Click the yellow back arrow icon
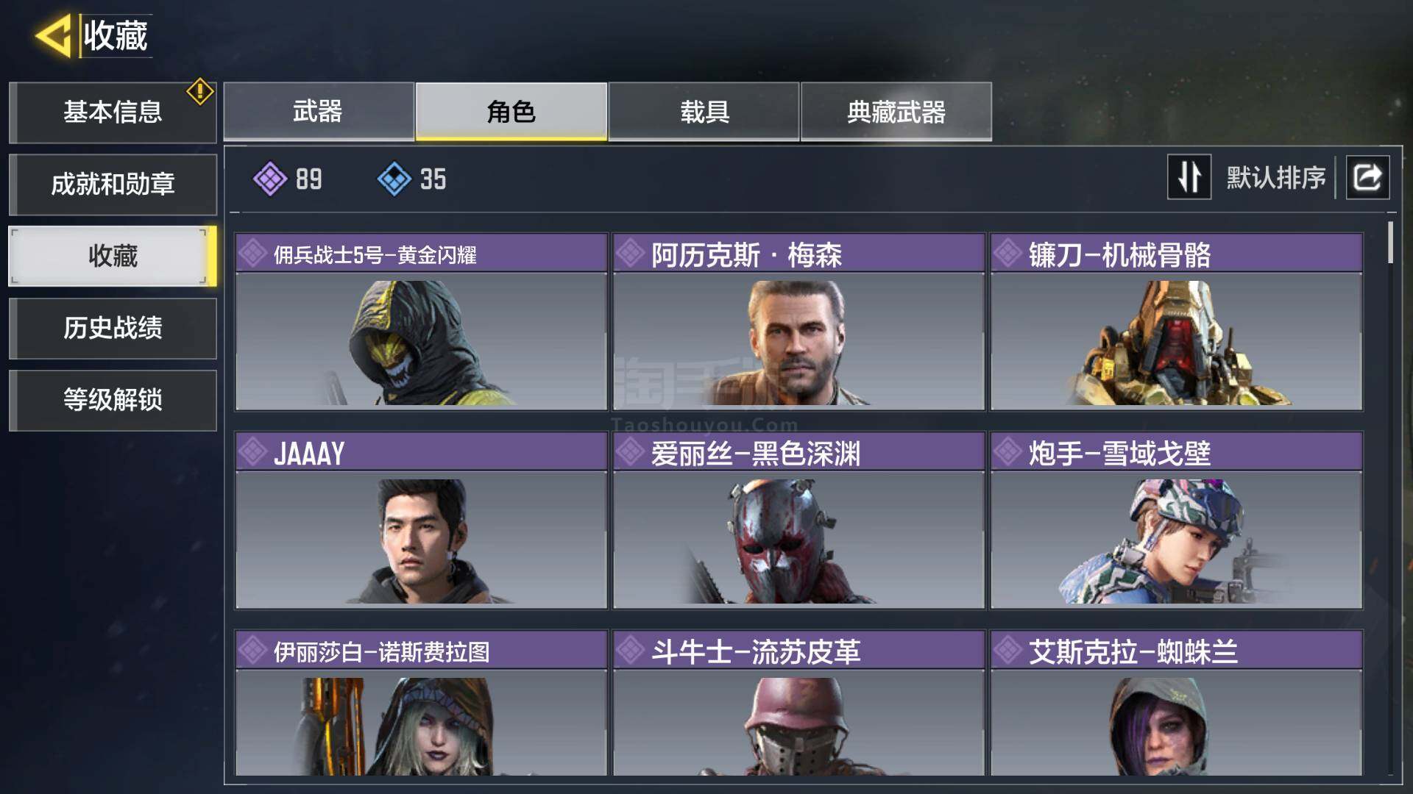 point(53,35)
